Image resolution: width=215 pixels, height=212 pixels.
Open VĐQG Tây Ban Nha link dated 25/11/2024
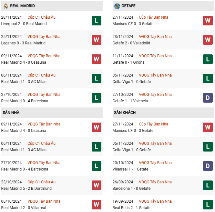pyautogui.click(x=44, y=37)
